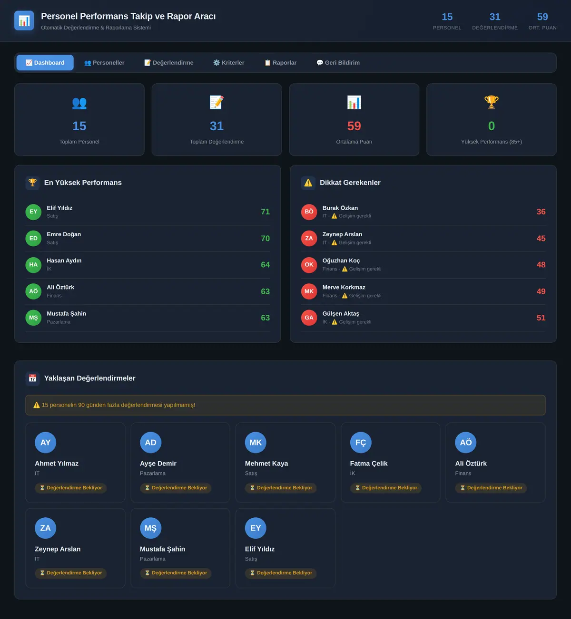Click Hasan Aydın's HA avatar
This screenshot has width=571, height=619.
point(33,265)
